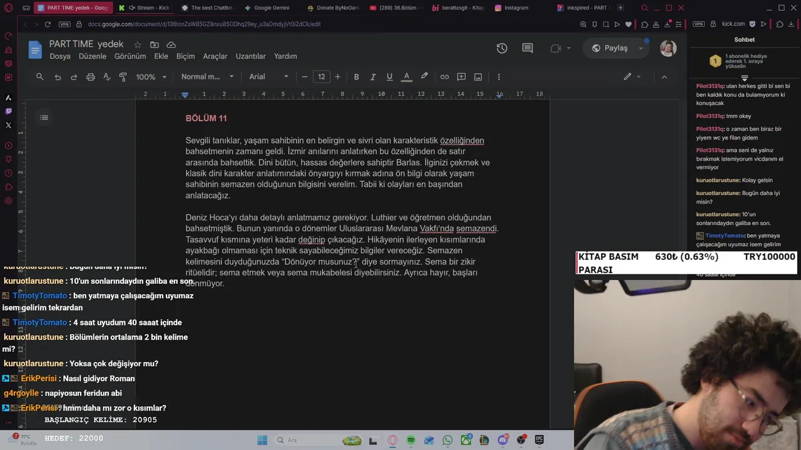Click the Paylaş share button
This screenshot has height=450, width=801.
pos(610,48)
